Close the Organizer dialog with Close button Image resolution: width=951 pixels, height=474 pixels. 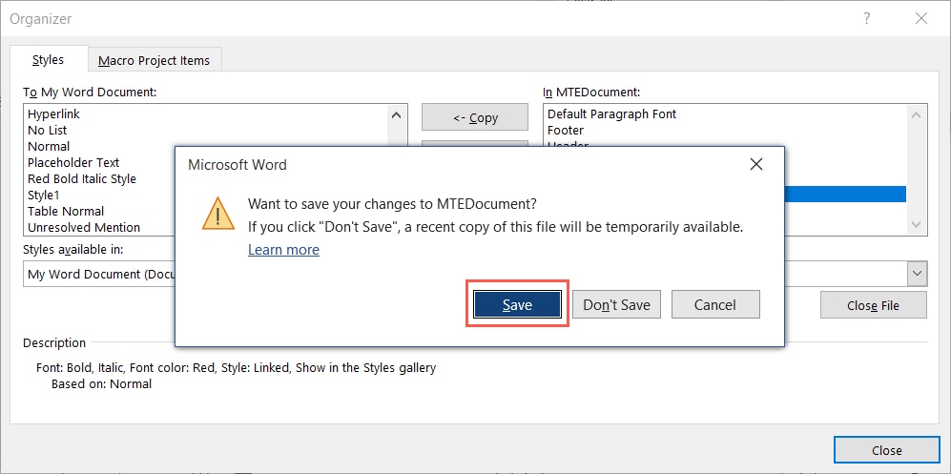[x=886, y=450]
